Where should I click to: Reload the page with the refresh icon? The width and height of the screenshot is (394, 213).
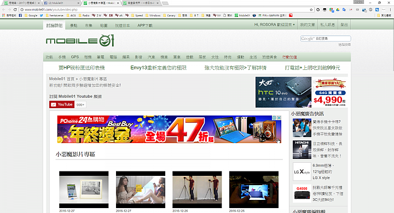(x=15, y=9)
